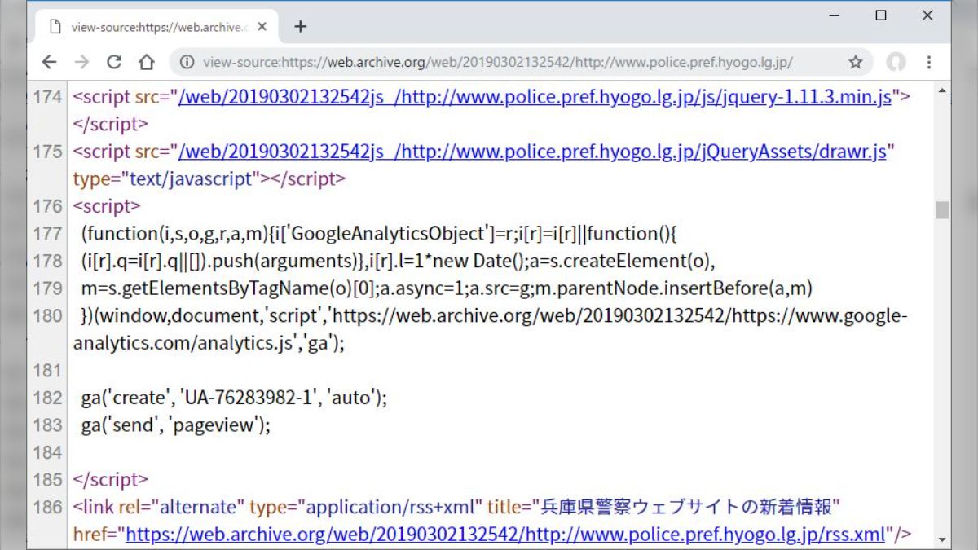Open the rss.xml href link
The width and height of the screenshot is (978, 550).
(x=505, y=535)
